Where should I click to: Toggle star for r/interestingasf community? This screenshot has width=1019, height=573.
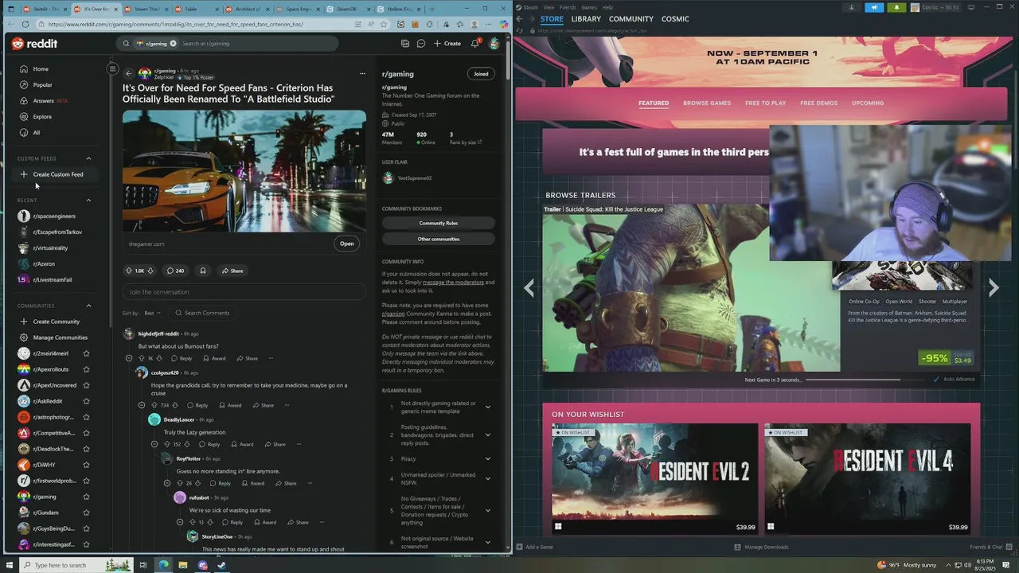pyautogui.click(x=86, y=544)
